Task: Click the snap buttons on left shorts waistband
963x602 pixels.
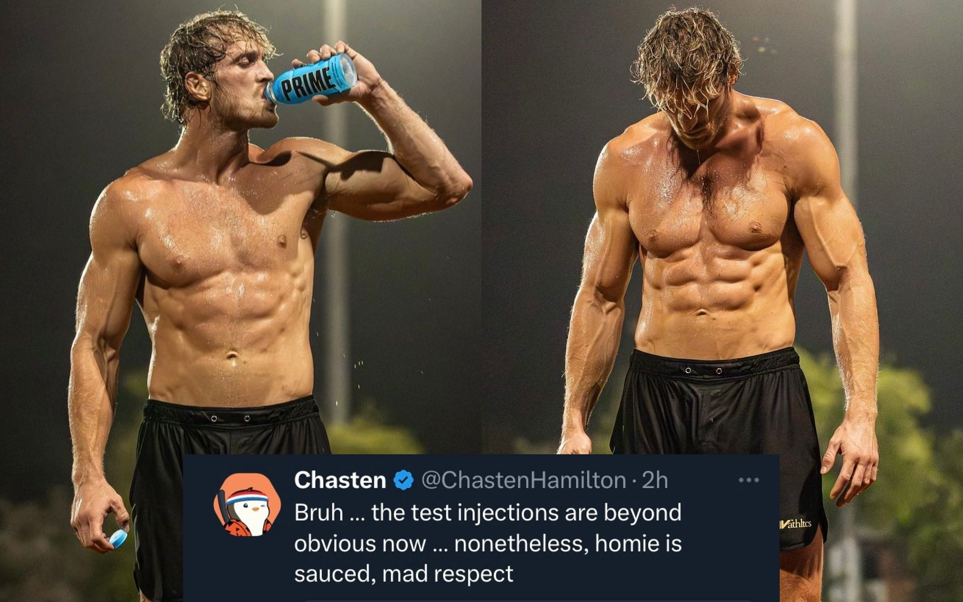Action: tap(230, 418)
